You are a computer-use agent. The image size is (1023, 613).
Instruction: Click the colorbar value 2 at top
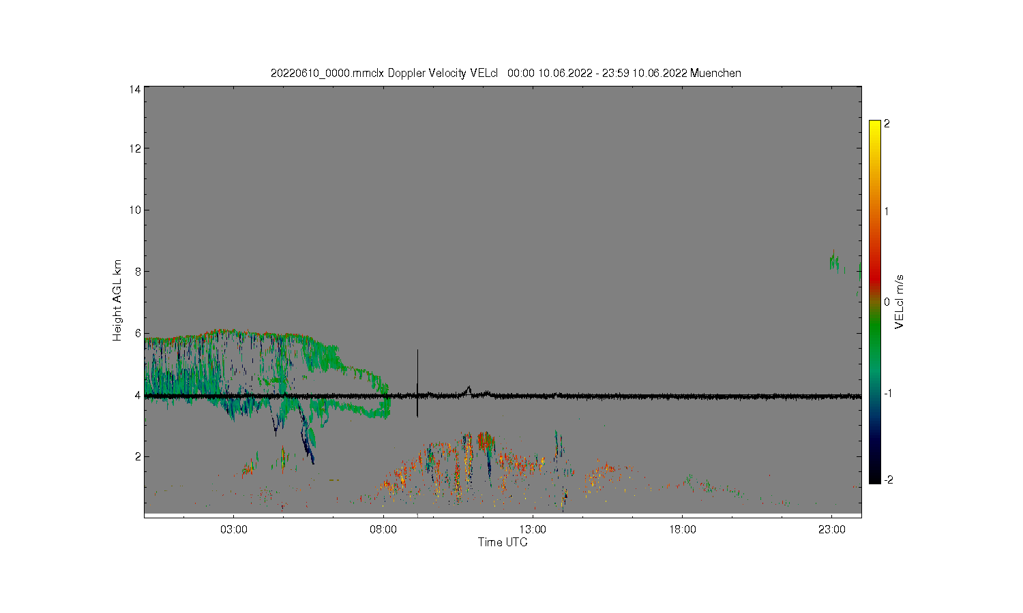(x=887, y=124)
